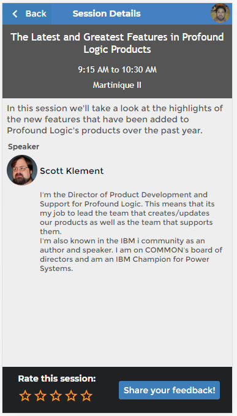Open the user profile avatar in header
This screenshot has width=237, height=416.
pyautogui.click(x=220, y=14)
